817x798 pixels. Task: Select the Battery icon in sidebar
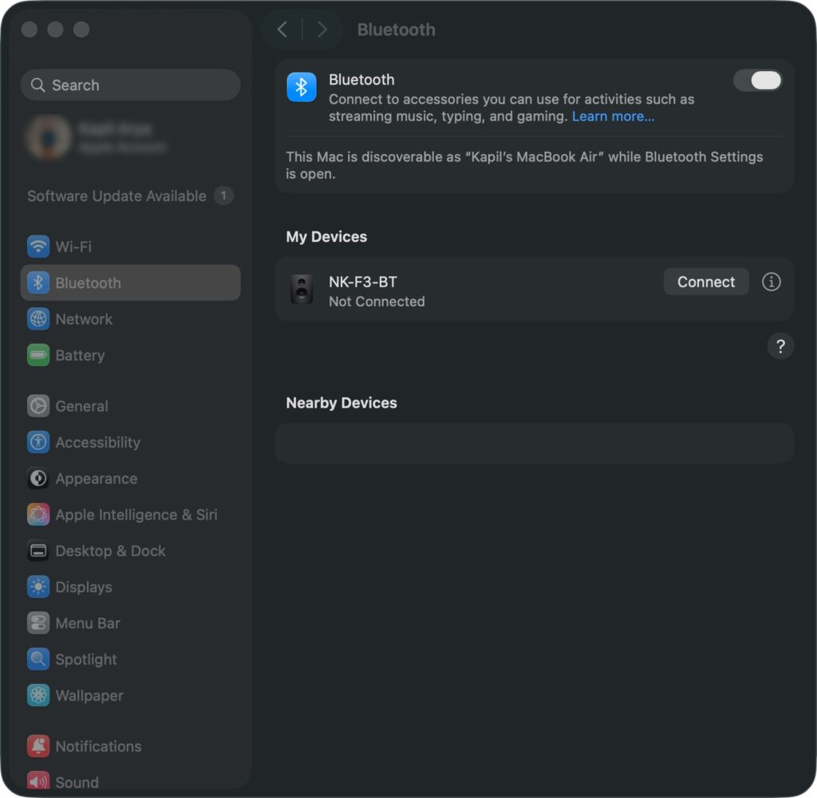[38, 355]
